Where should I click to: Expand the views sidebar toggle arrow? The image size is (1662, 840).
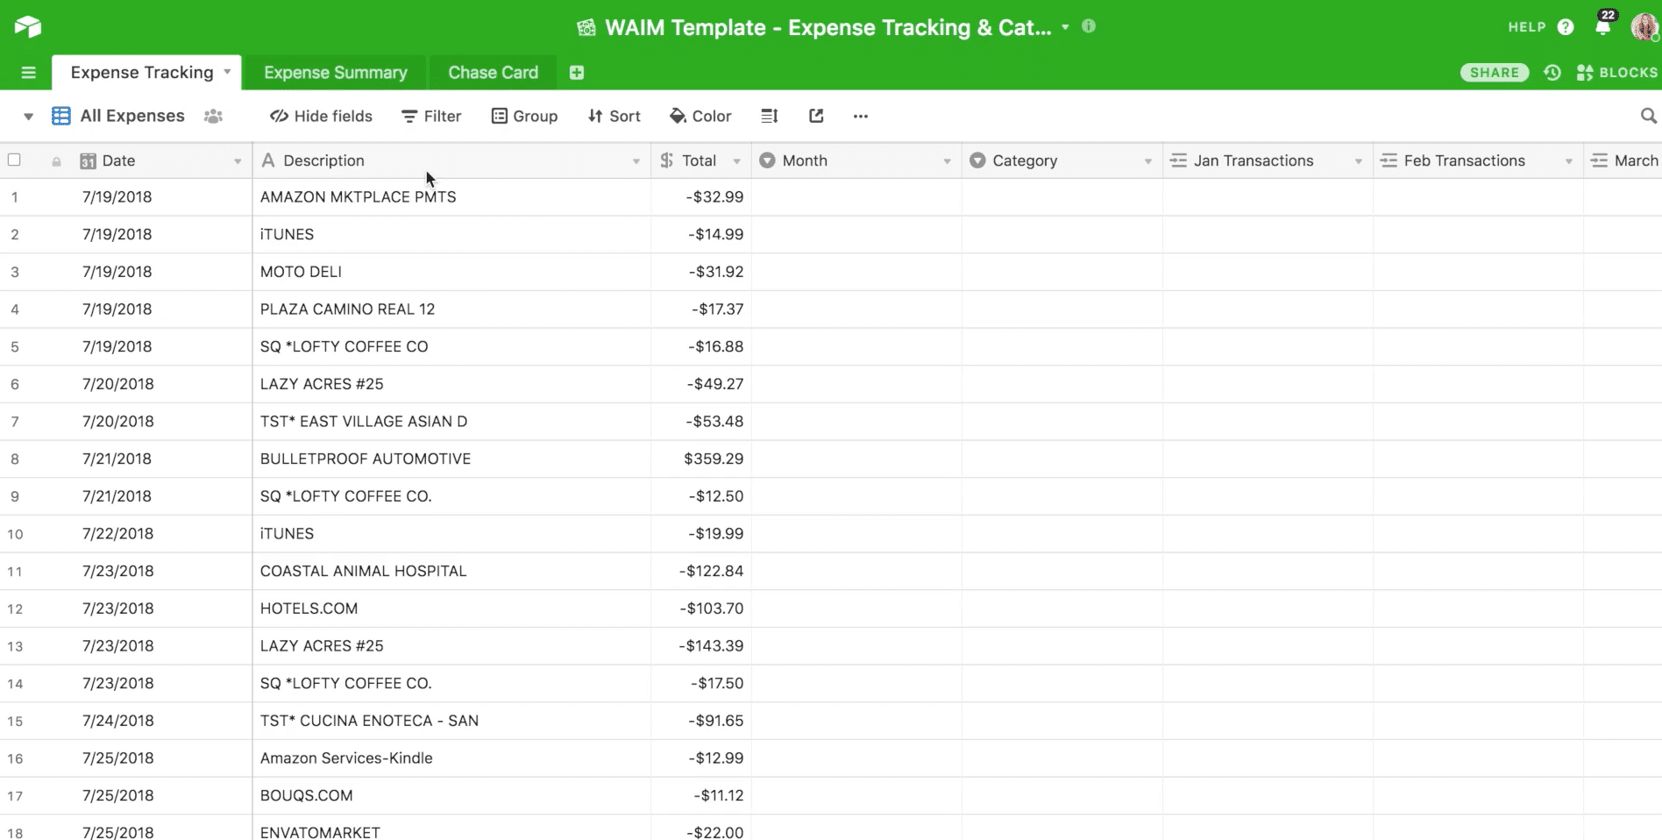point(28,116)
